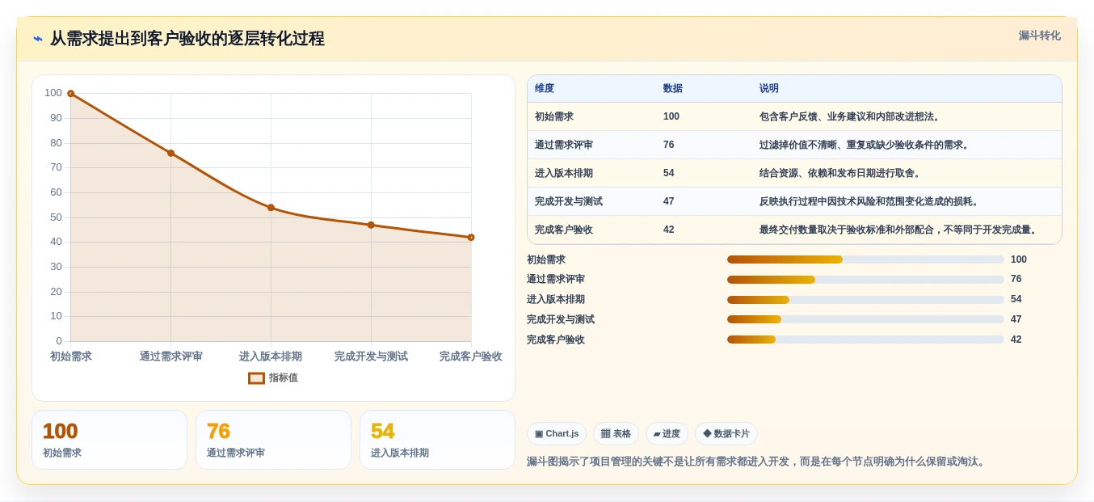This screenshot has width=1094, height=502.
Task: Click the page title 从需求提出到客户验收的逐层转化过程
Action: tap(187, 39)
